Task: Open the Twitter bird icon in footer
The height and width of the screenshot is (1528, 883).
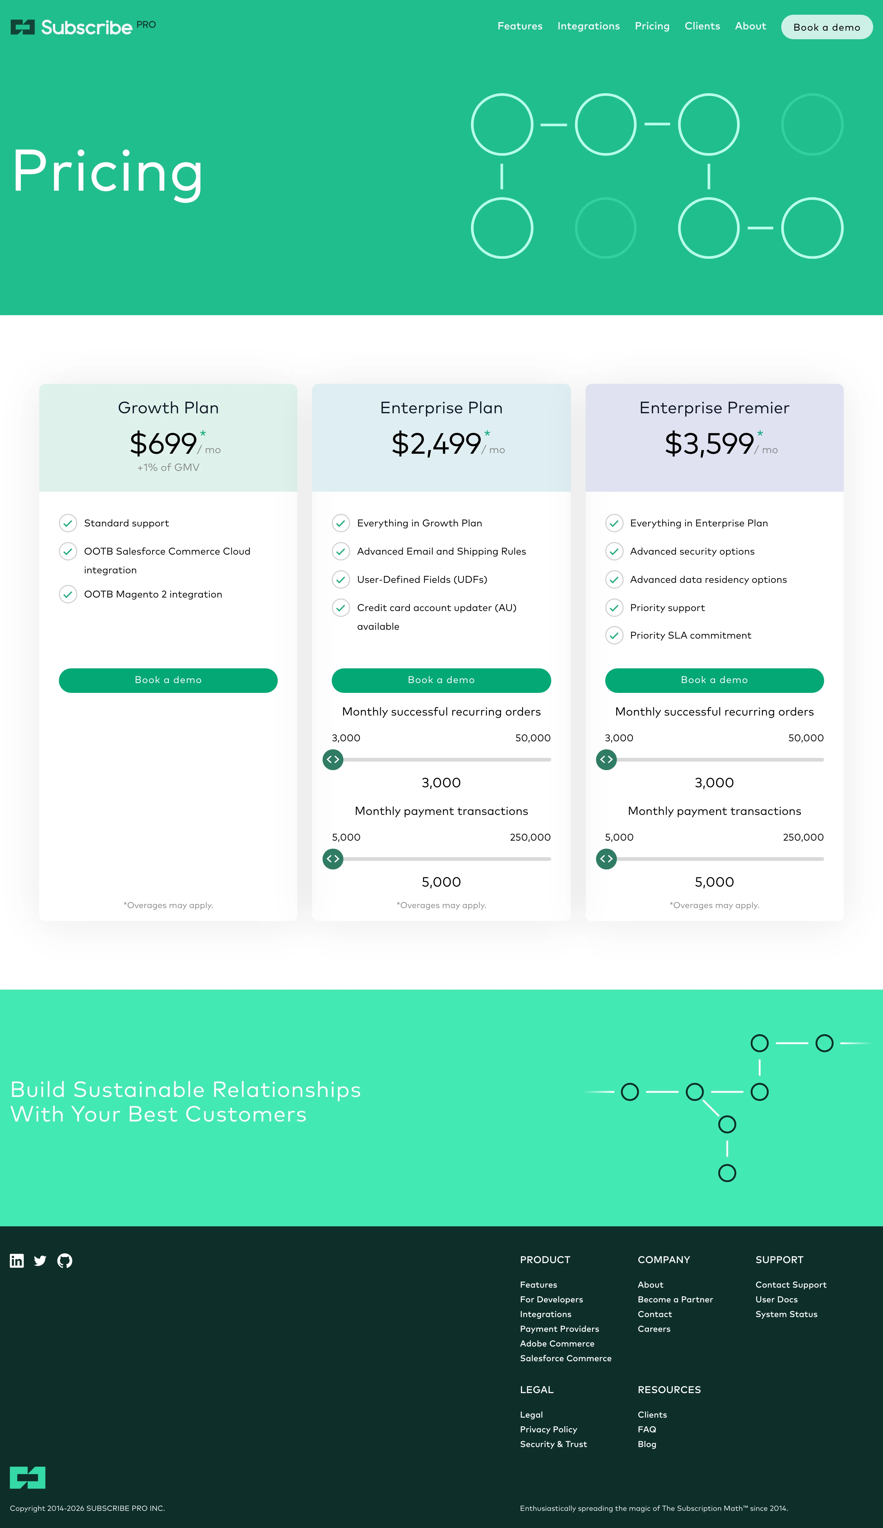Action: coord(40,1261)
